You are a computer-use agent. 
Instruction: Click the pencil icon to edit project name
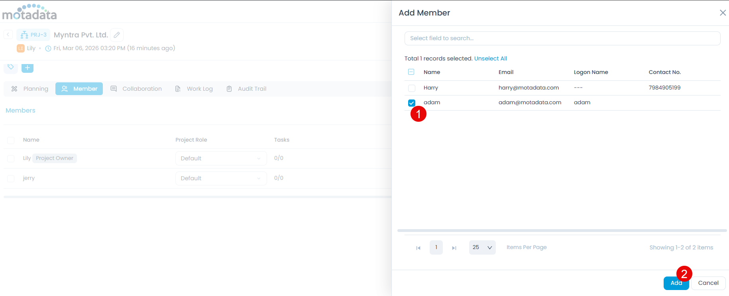[117, 35]
